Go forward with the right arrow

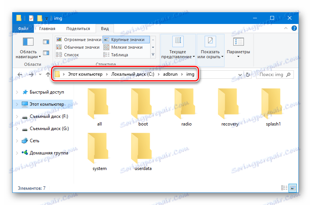pyautogui.click(x=31, y=75)
